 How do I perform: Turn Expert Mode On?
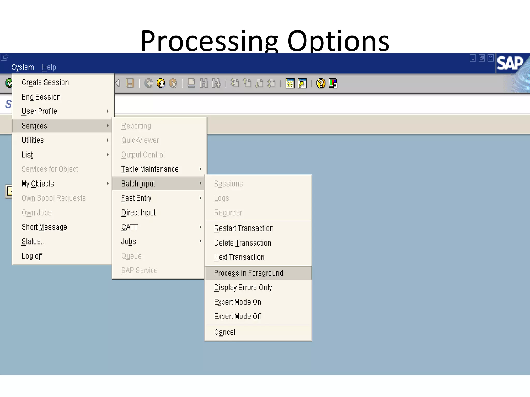[258, 302]
